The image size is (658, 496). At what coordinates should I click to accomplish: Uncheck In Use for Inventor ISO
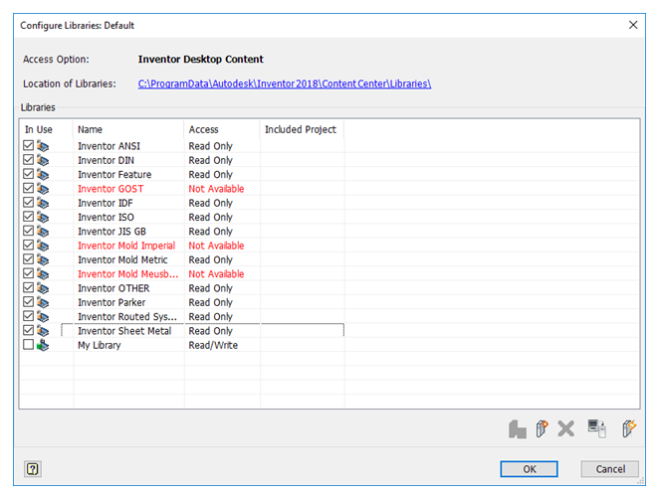(x=28, y=217)
